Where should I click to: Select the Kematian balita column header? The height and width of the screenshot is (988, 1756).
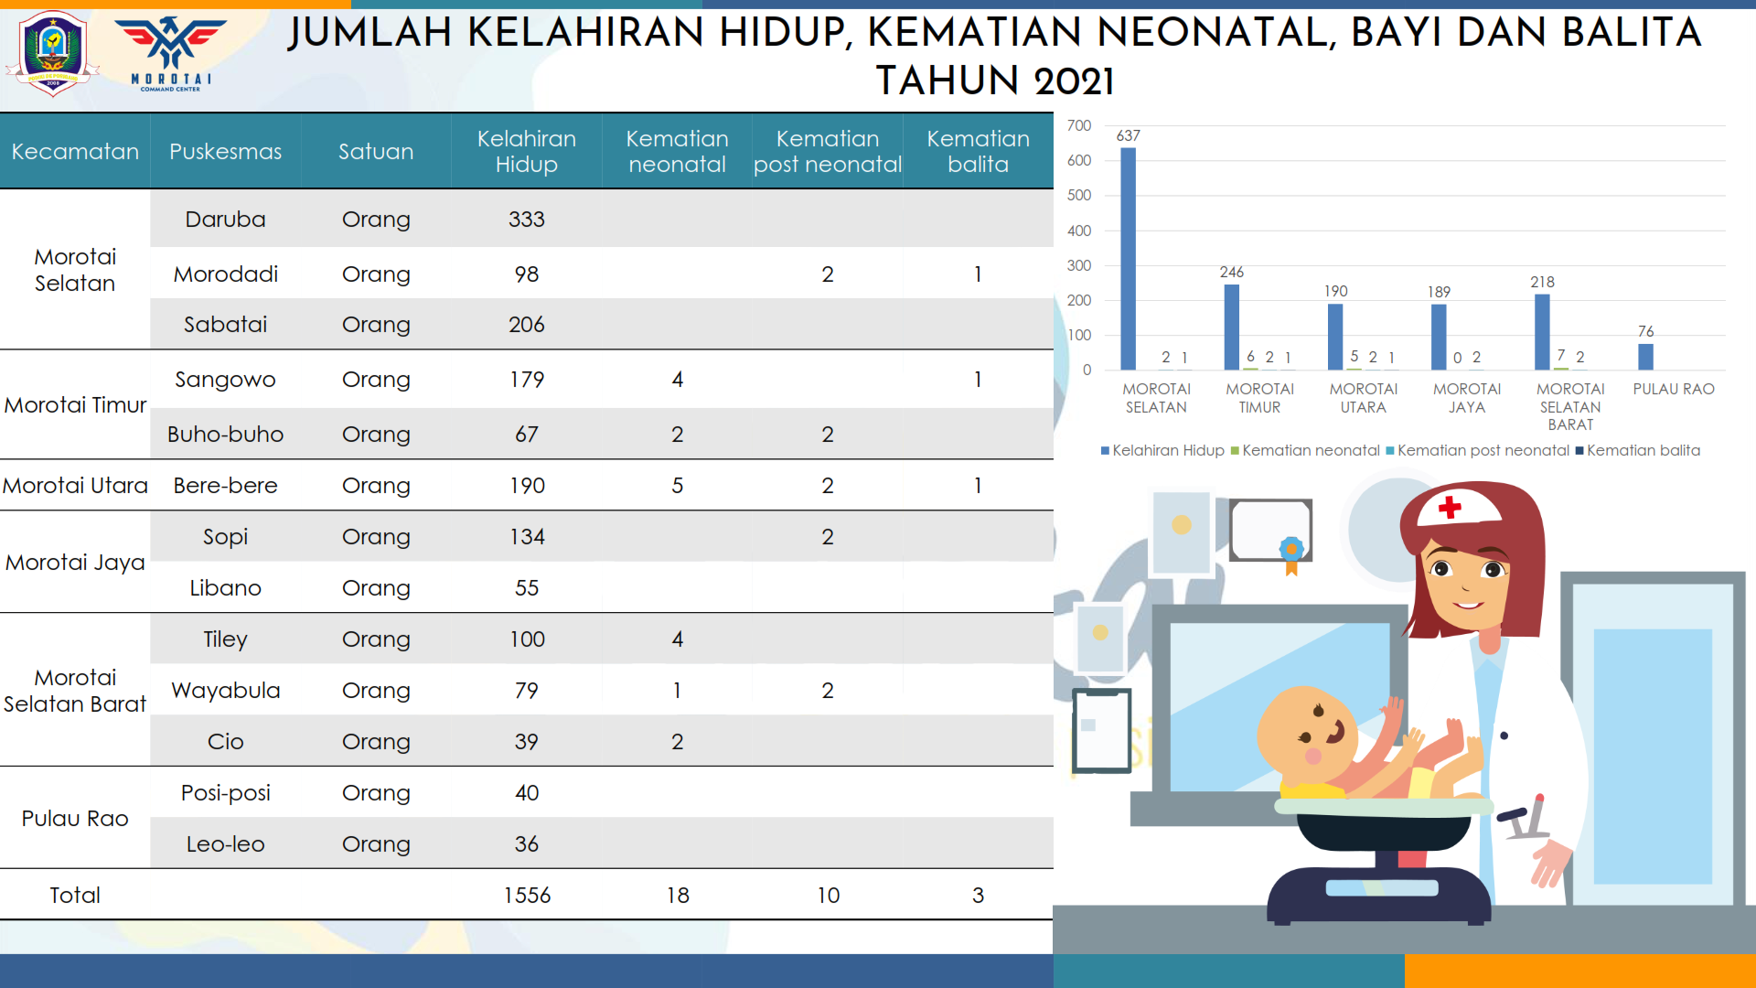click(979, 151)
